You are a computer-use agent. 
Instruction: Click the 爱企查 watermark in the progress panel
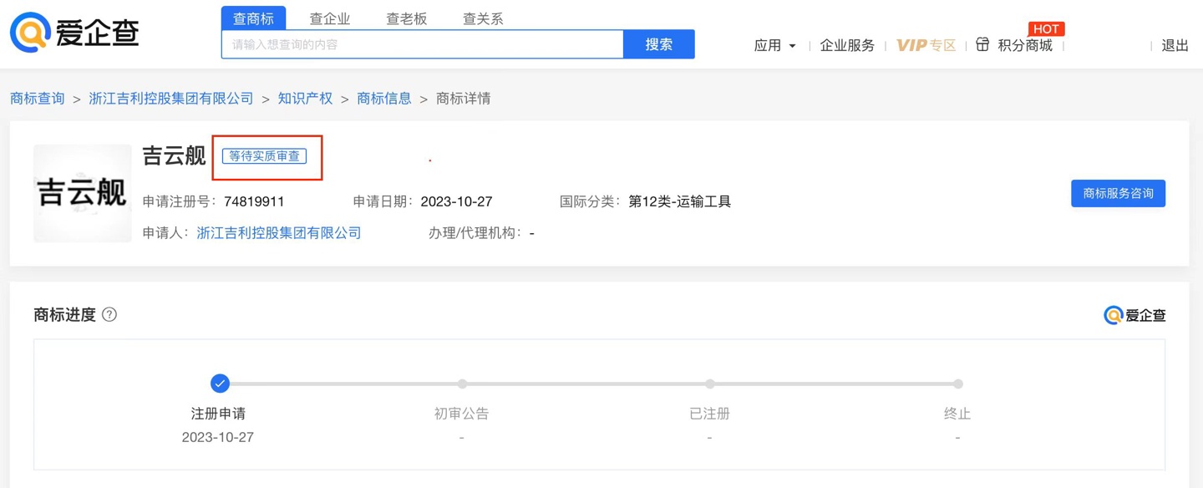click(1134, 315)
